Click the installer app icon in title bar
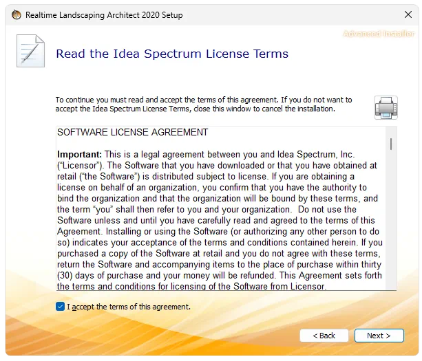The width and height of the screenshot is (422, 361). [17, 15]
